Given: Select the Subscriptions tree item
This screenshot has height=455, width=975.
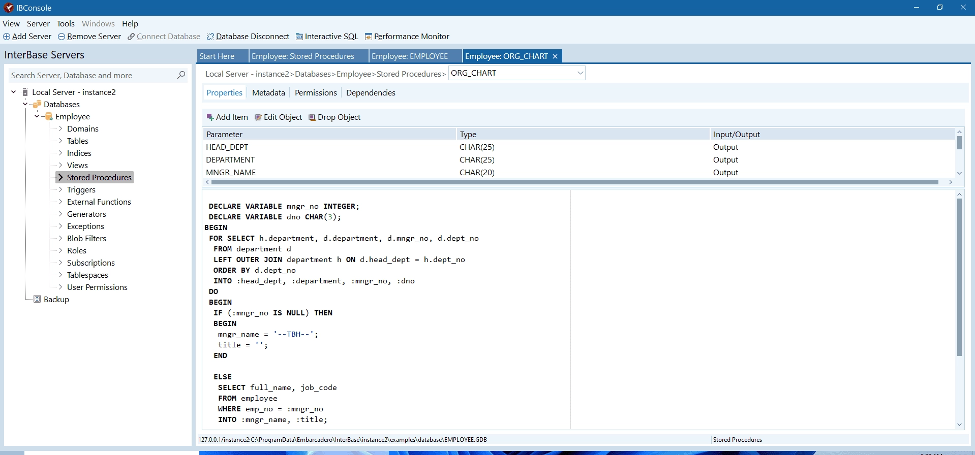Looking at the screenshot, I should pyautogui.click(x=91, y=263).
